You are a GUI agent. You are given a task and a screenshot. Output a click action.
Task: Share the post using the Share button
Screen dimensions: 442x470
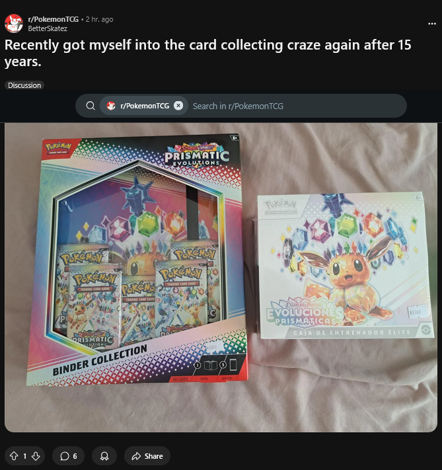(x=147, y=456)
